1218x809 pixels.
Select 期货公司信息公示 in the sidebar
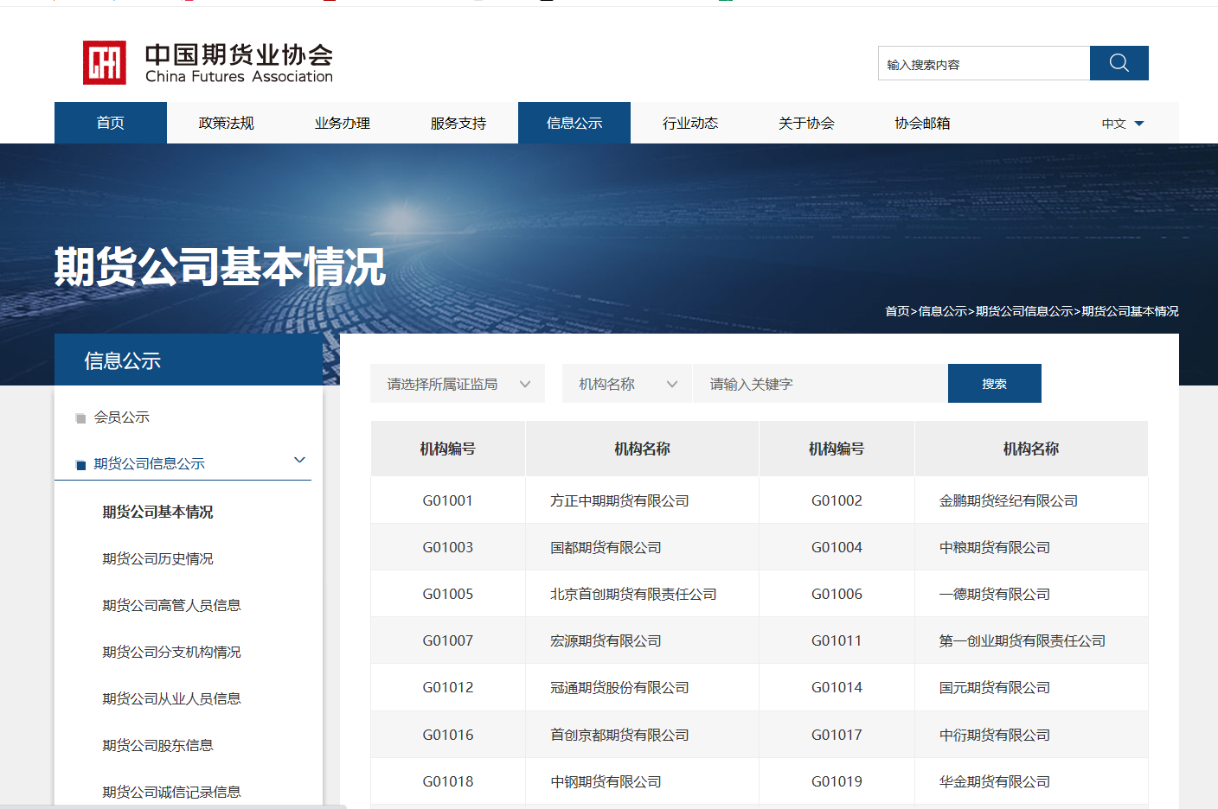(x=150, y=464)
